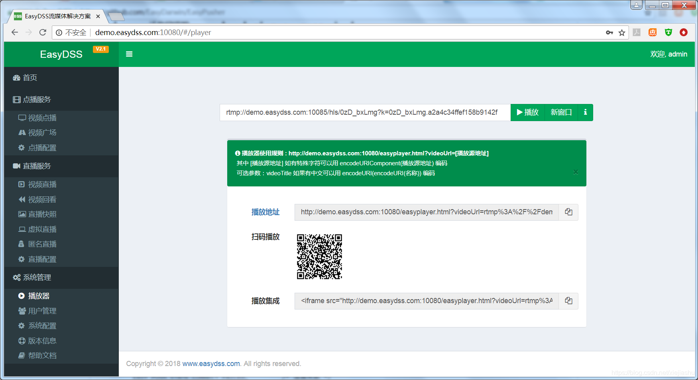Click the 播放集成 iframe code field
The width and height of the screenshot is (698, 380).
(x=427, y=301)
